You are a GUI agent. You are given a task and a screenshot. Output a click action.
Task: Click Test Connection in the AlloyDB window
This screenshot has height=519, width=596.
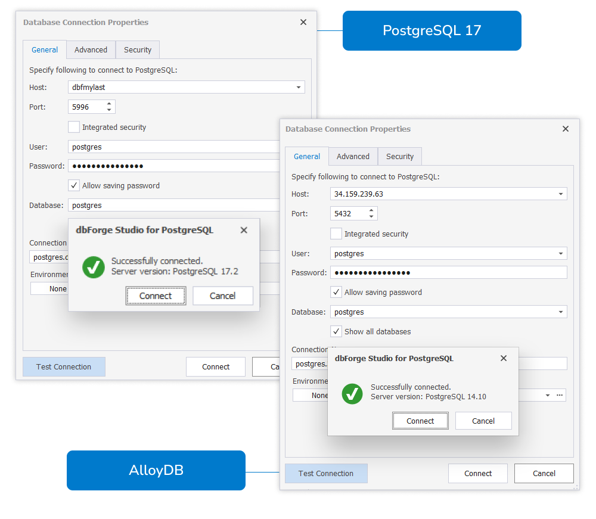(326, 473)
